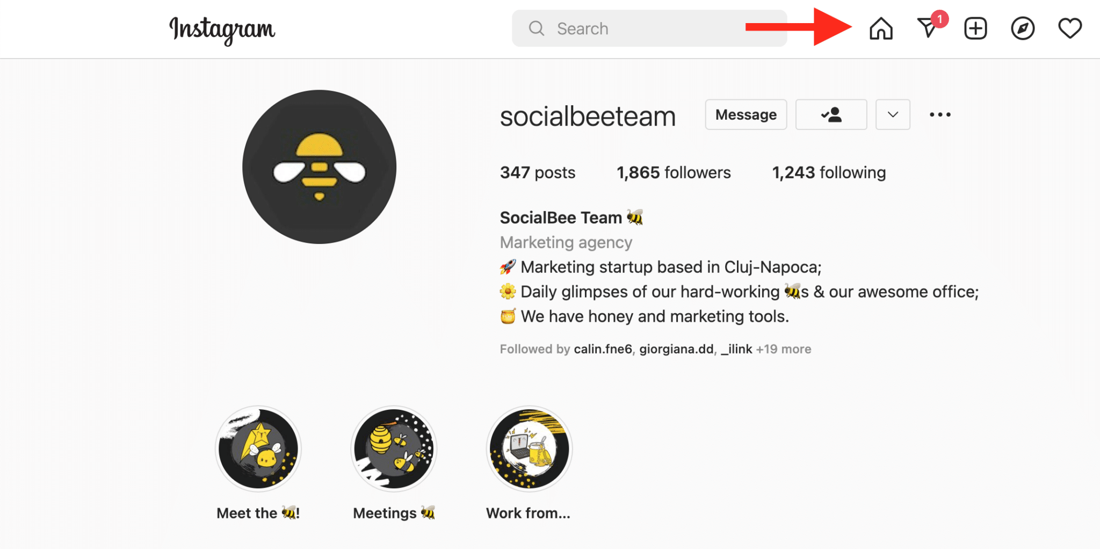Open Explore via the compass icon

click(x=1023, y=28)
